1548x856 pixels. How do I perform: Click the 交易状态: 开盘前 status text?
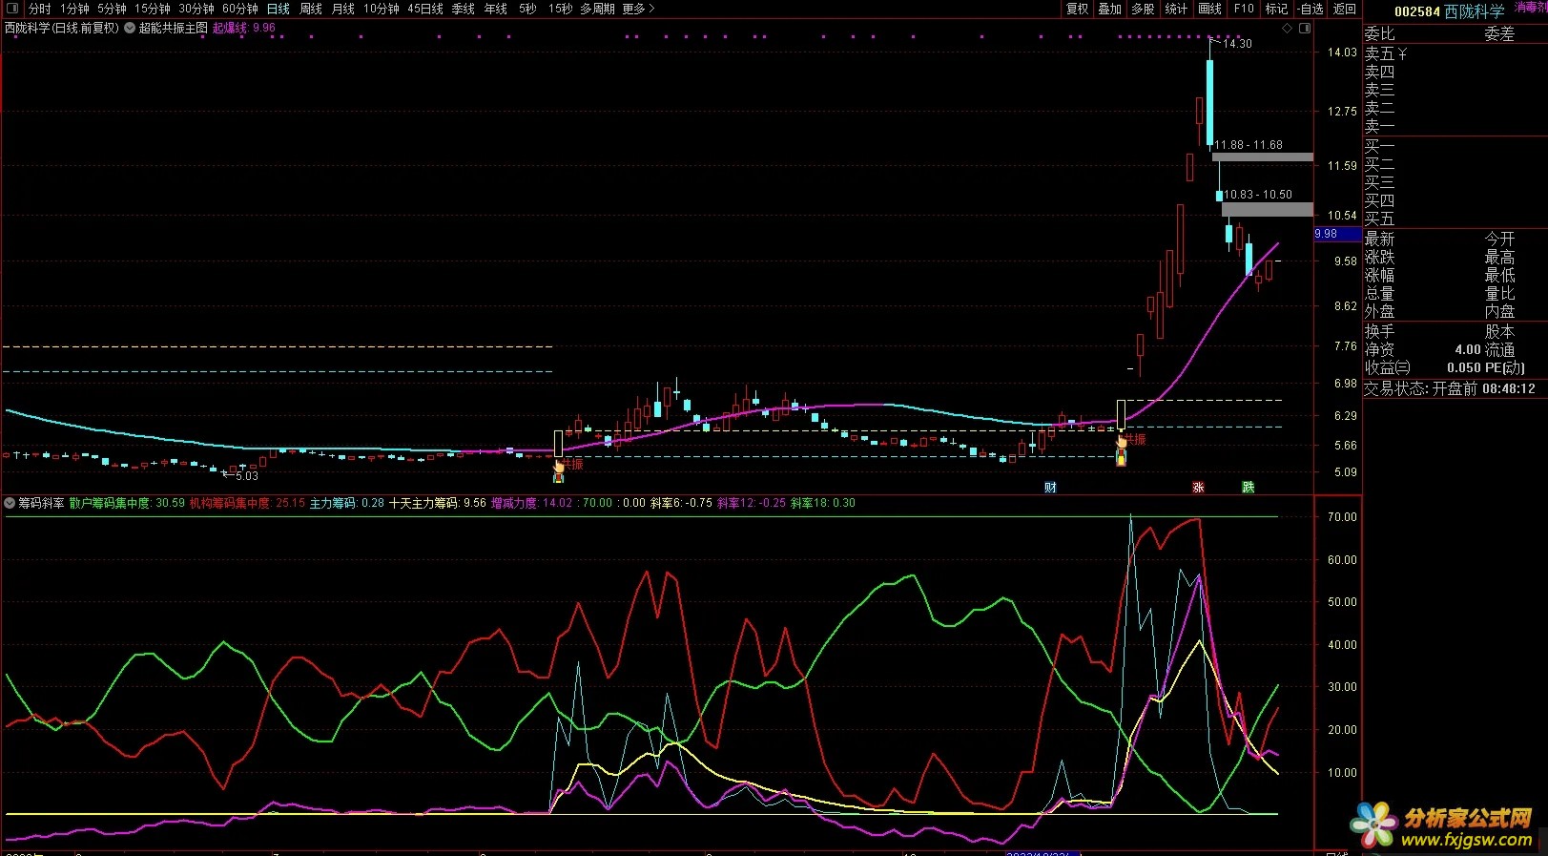click(1420, 388)
